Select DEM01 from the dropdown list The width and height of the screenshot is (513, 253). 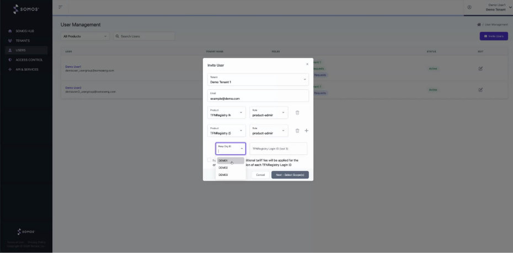click(231, 160)
